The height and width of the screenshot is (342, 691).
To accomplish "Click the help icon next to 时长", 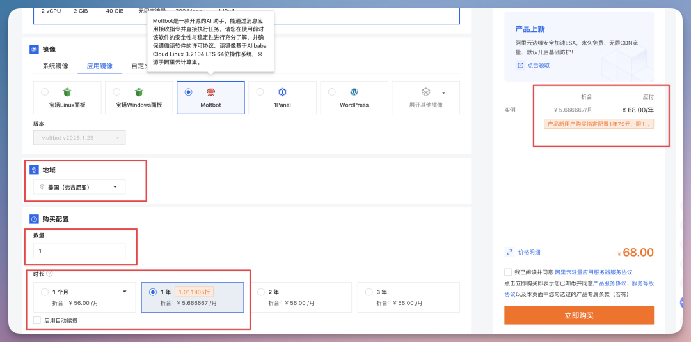I will click(x=49, y=274).
